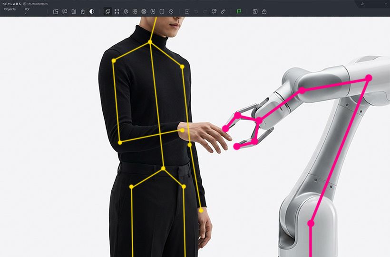Select the cuboid box tool
Viewport: 390px width, 257px height.
click(135, 11)
